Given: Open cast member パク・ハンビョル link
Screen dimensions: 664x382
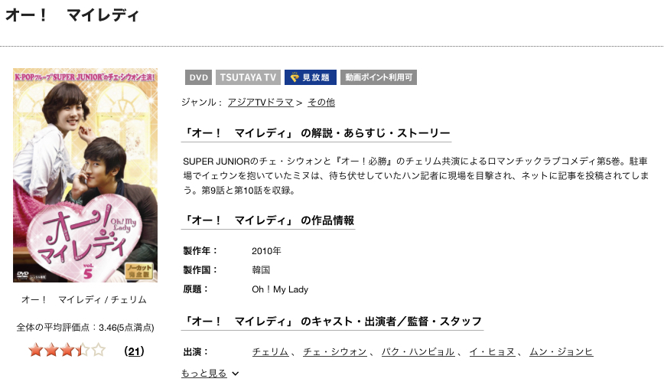Looking at the screenshot, I should pyautogui.click(x=418, y=351).
